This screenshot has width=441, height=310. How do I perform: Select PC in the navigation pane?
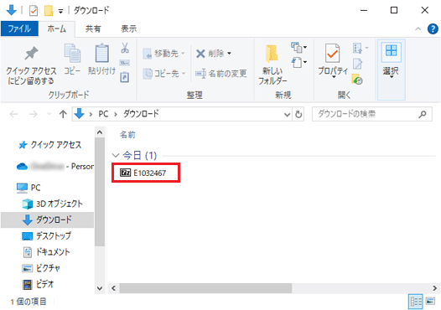click(29, 188)
